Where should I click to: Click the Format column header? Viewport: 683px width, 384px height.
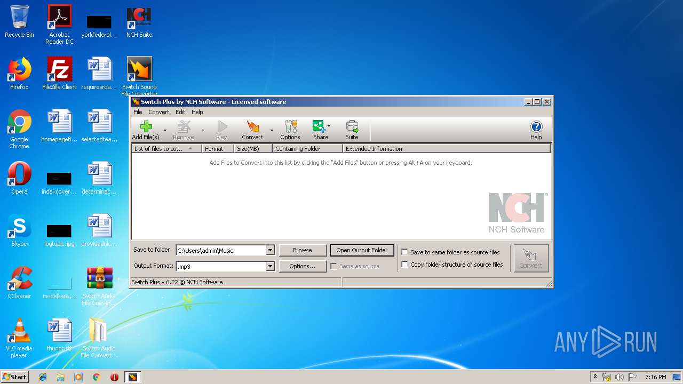point(218,149)
